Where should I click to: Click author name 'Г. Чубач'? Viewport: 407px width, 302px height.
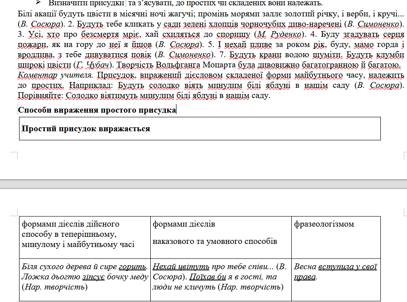92,65
